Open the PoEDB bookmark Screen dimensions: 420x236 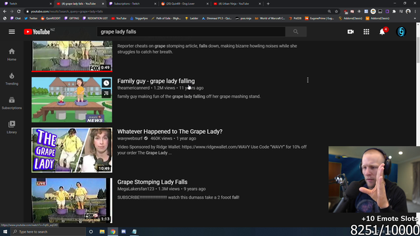[x=295, y=18]
